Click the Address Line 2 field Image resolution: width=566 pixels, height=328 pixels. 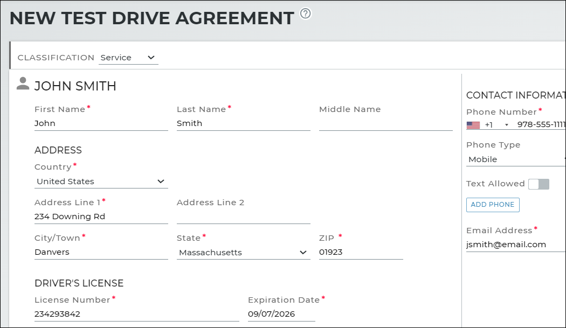(243, 217)
